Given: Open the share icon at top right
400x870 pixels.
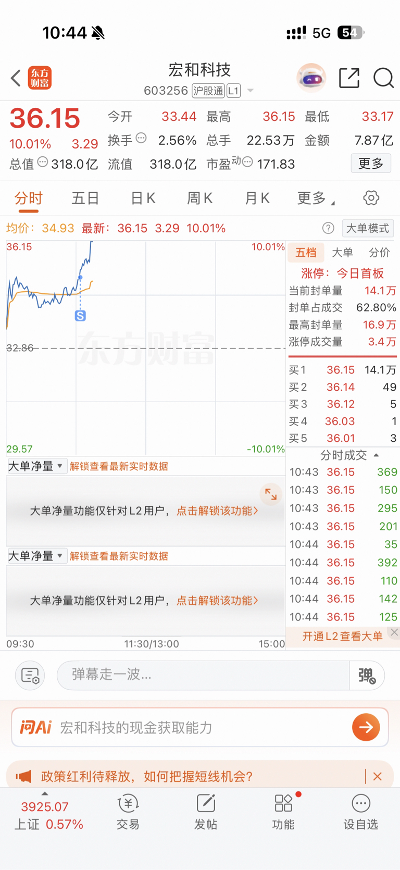Looking at the screenshot, I should (x=349, y=78).
